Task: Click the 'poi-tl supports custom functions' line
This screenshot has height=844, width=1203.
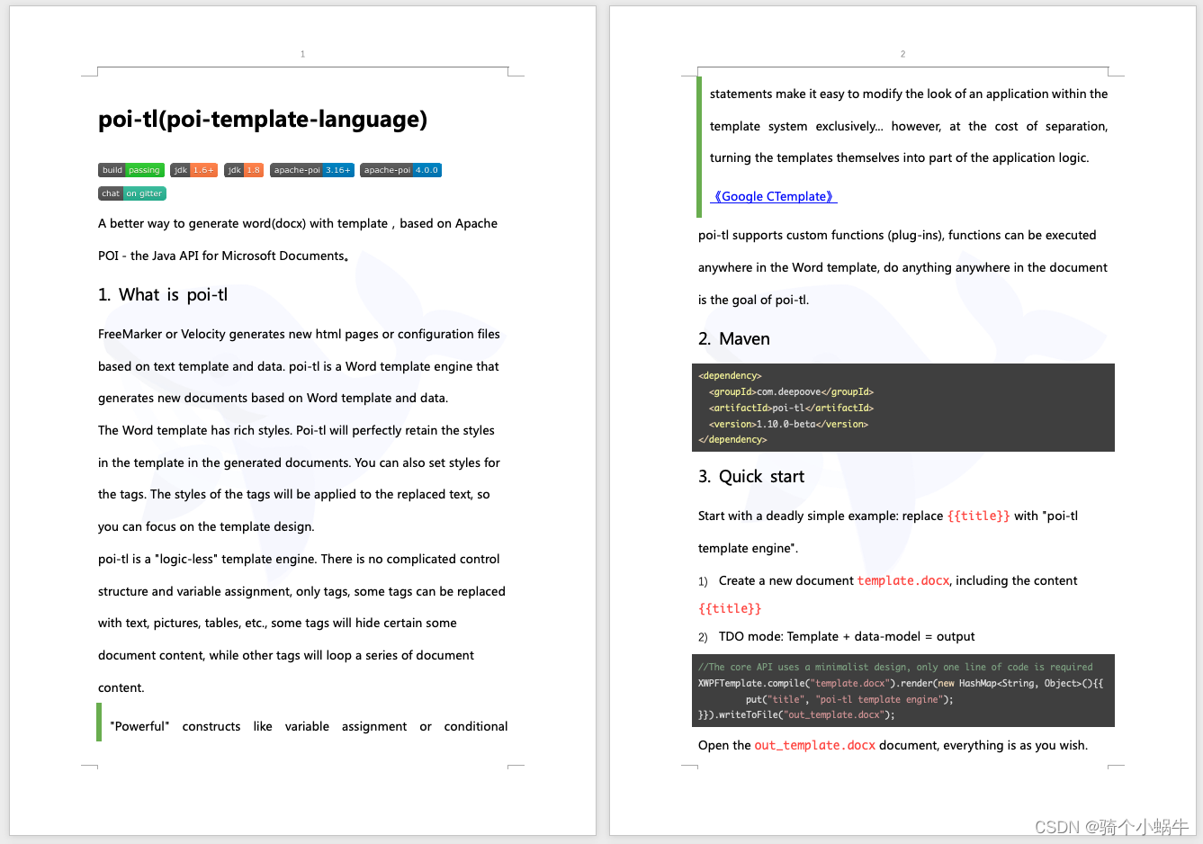Action: pyautogui.click(x=897, y=235)
